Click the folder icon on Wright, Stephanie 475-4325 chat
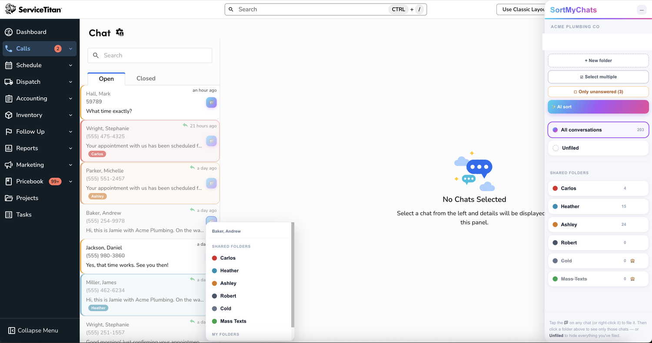Image resolution: width=652 pixels, height=343 pixels. pyautogui.click(x=211, y=141)
